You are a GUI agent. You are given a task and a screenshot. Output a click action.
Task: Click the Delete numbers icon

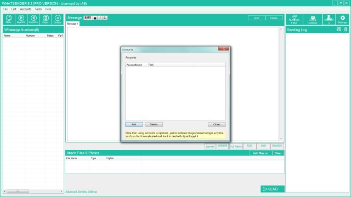point(58,19)
